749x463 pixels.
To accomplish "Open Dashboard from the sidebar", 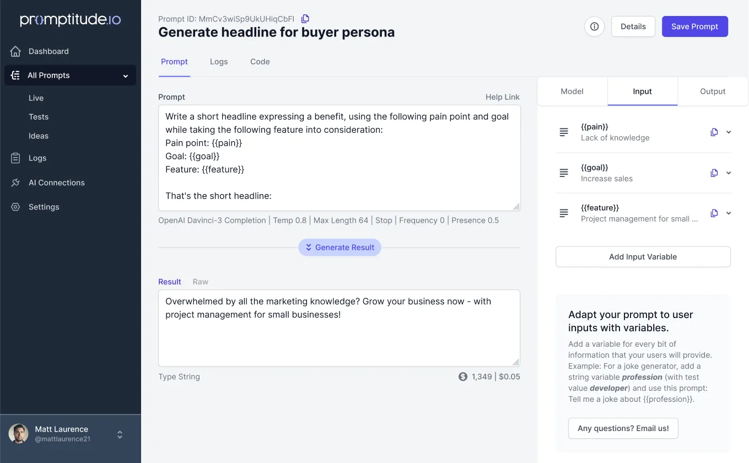I will (x=49, y=51).
